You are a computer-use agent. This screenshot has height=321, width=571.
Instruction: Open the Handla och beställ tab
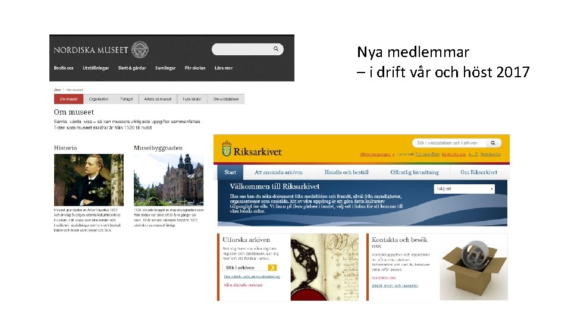pos(346,172)
